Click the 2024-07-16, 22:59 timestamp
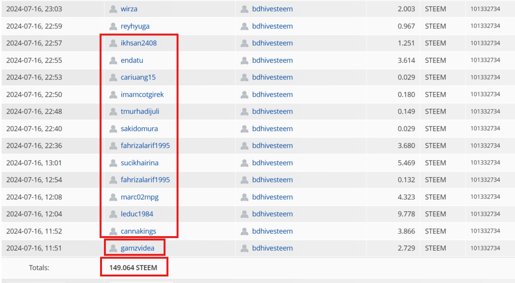 pyautogui.click(x=34, y=26)
